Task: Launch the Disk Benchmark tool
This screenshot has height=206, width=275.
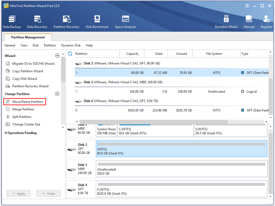Action: click(x=97, y=21)
